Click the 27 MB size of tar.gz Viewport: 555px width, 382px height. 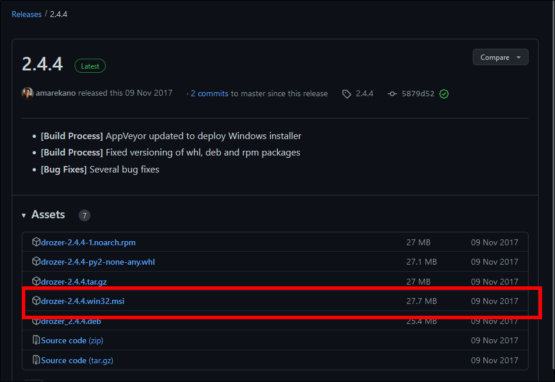(x=418, y=282)
